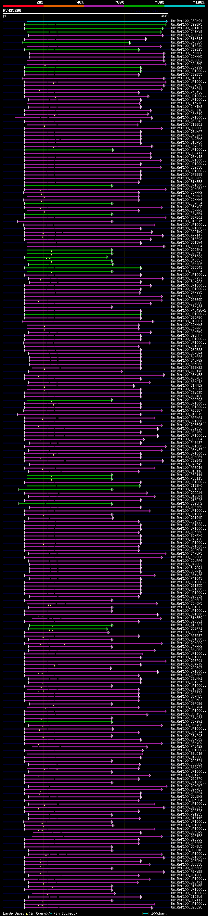Screen dimensions: 208x916
Task: Open the UniRef100_Q6X4T7 hit label
Action: [187, 153]
